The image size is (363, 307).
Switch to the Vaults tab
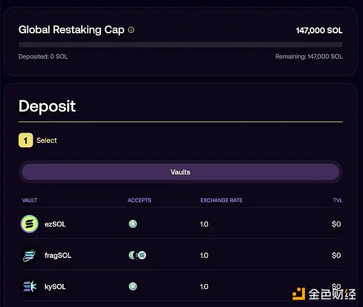(x=180, y=172)
